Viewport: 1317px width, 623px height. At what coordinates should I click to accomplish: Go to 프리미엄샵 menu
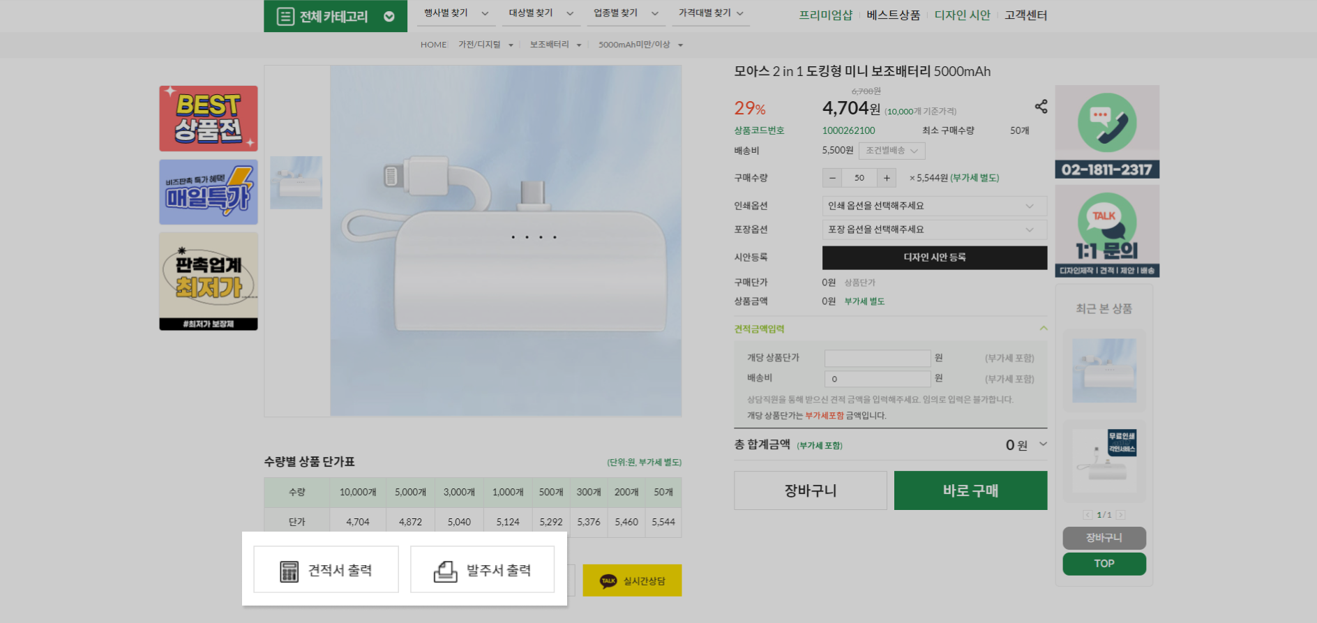825,15
